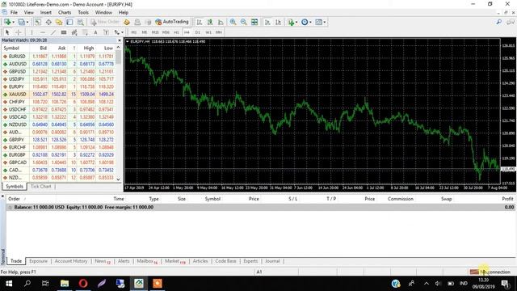Select the crosshair tool

[x=19, y=32]
